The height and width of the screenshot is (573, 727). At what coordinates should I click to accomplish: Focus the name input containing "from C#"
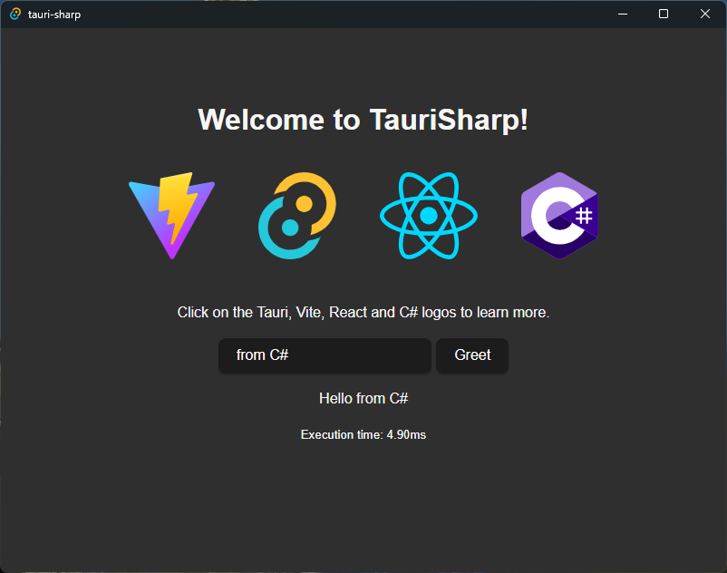(325, 355)
